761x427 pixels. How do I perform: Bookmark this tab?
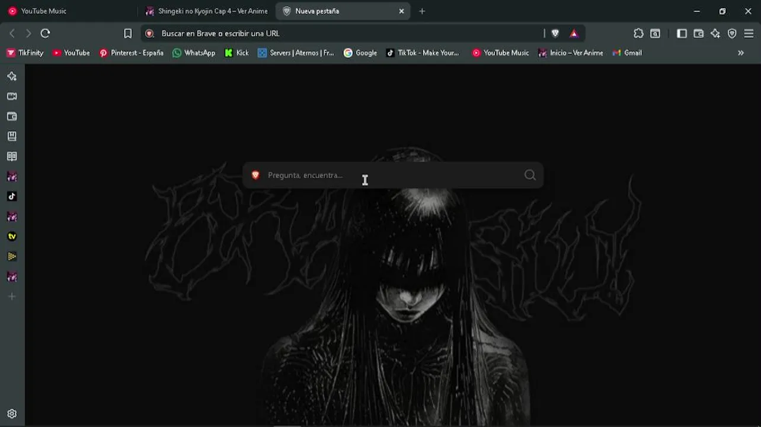point(127,34)
